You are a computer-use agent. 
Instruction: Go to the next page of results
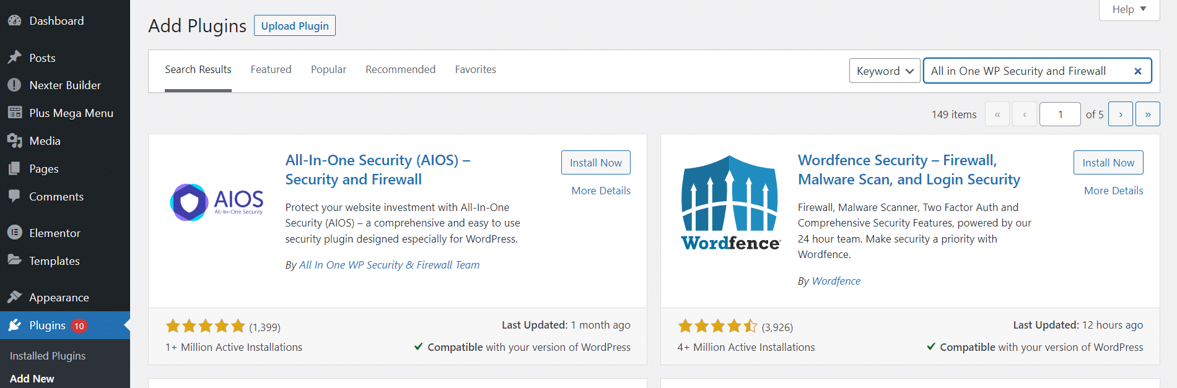[x=1120, y=114]
